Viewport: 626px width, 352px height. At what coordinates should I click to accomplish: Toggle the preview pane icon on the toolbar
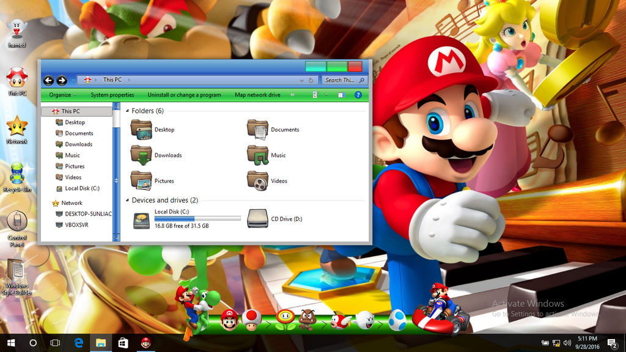tap(343, 95)
